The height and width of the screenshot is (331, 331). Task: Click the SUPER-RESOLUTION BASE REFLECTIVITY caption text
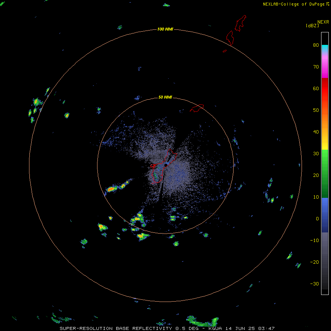(116, 328)
